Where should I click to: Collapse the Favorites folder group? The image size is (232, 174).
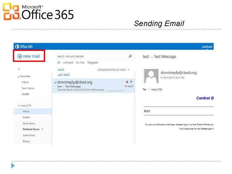tap(18, 76)
